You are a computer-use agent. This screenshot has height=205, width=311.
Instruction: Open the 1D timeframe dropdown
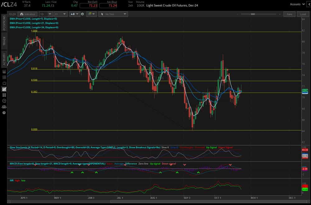(46, 14)
